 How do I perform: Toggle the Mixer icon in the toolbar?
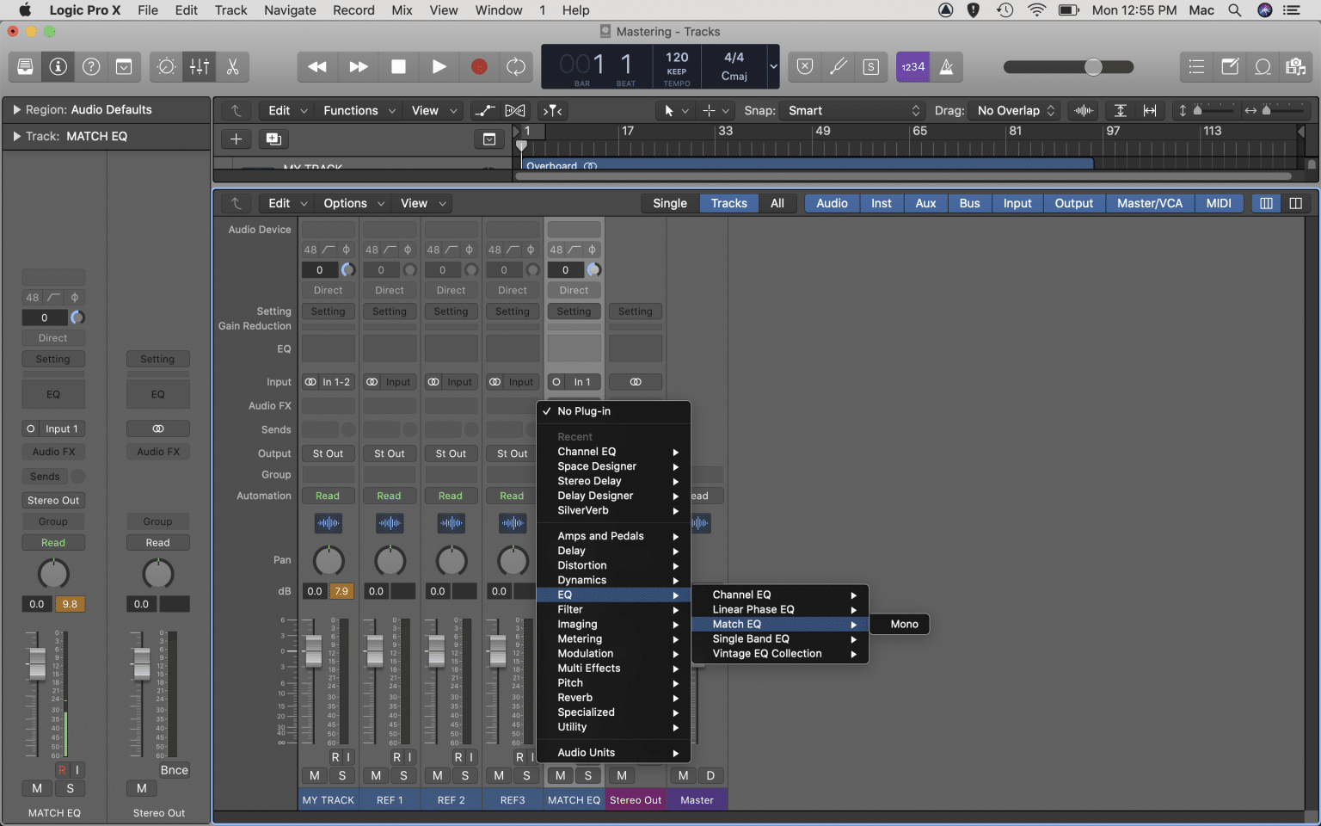(x=200, y=66)
